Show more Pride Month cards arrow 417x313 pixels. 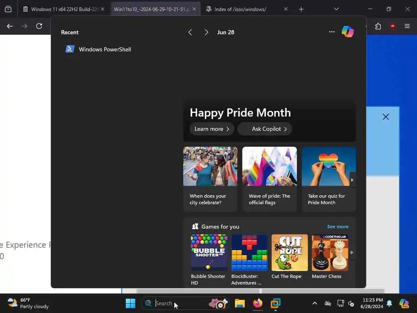[352, 180]
